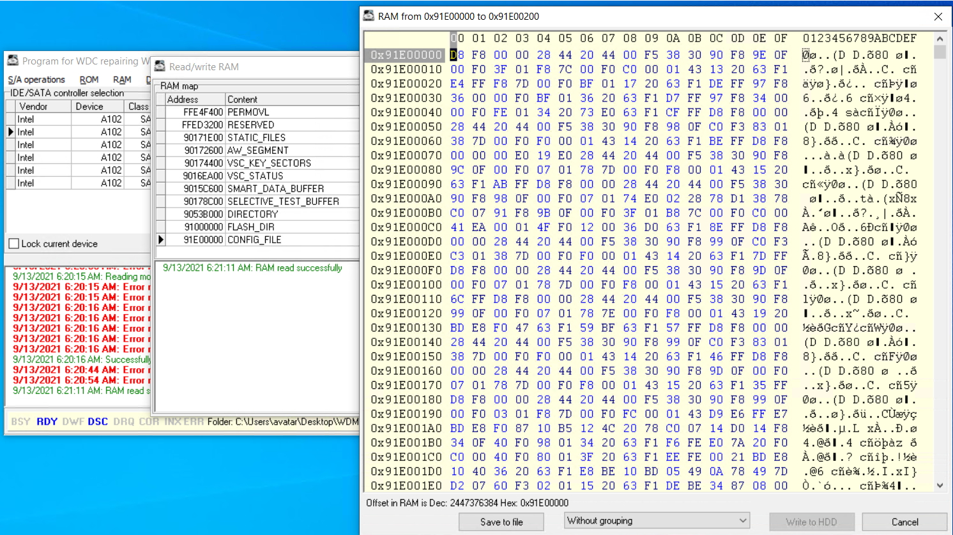Click the highlighted D8 byte at offset 00
This screenshot has height=535, width=953.
(x=457, y=55)
